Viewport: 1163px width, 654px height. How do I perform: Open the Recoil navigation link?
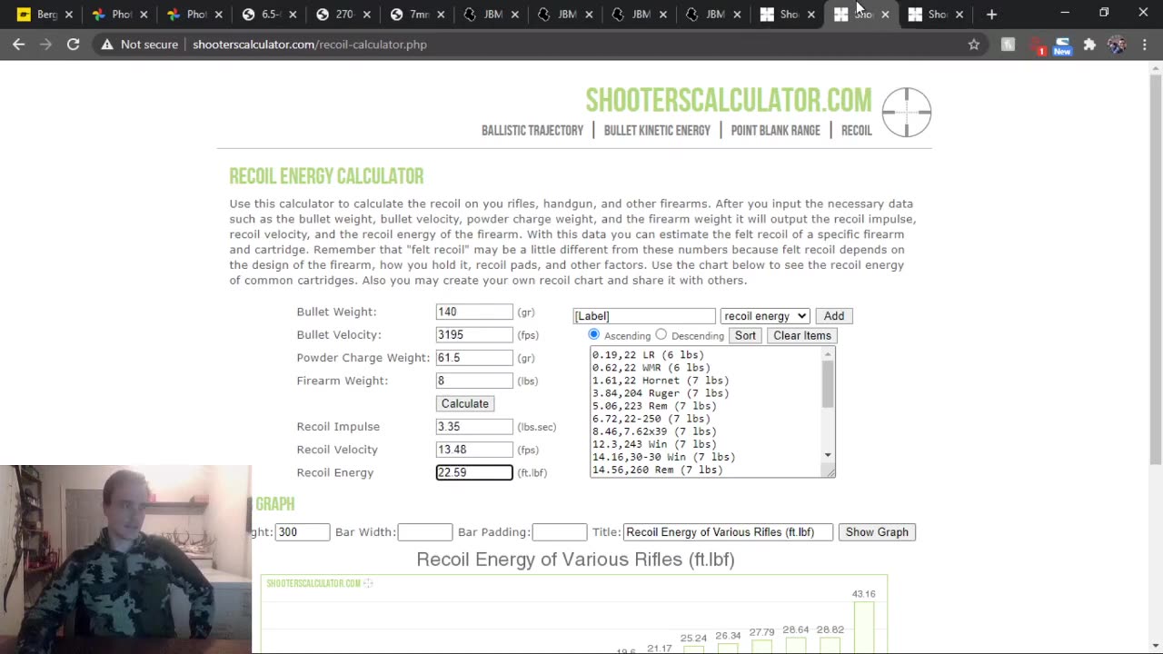click(x=856, y=131)
